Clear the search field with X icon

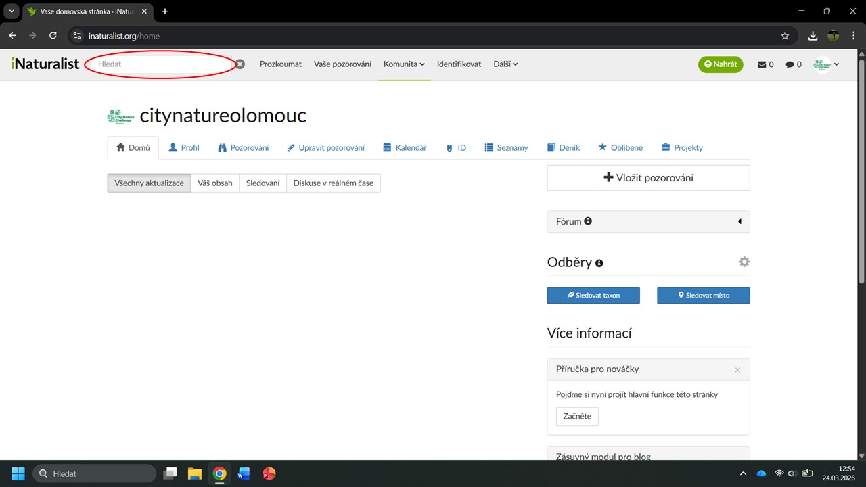click(240, 64)
